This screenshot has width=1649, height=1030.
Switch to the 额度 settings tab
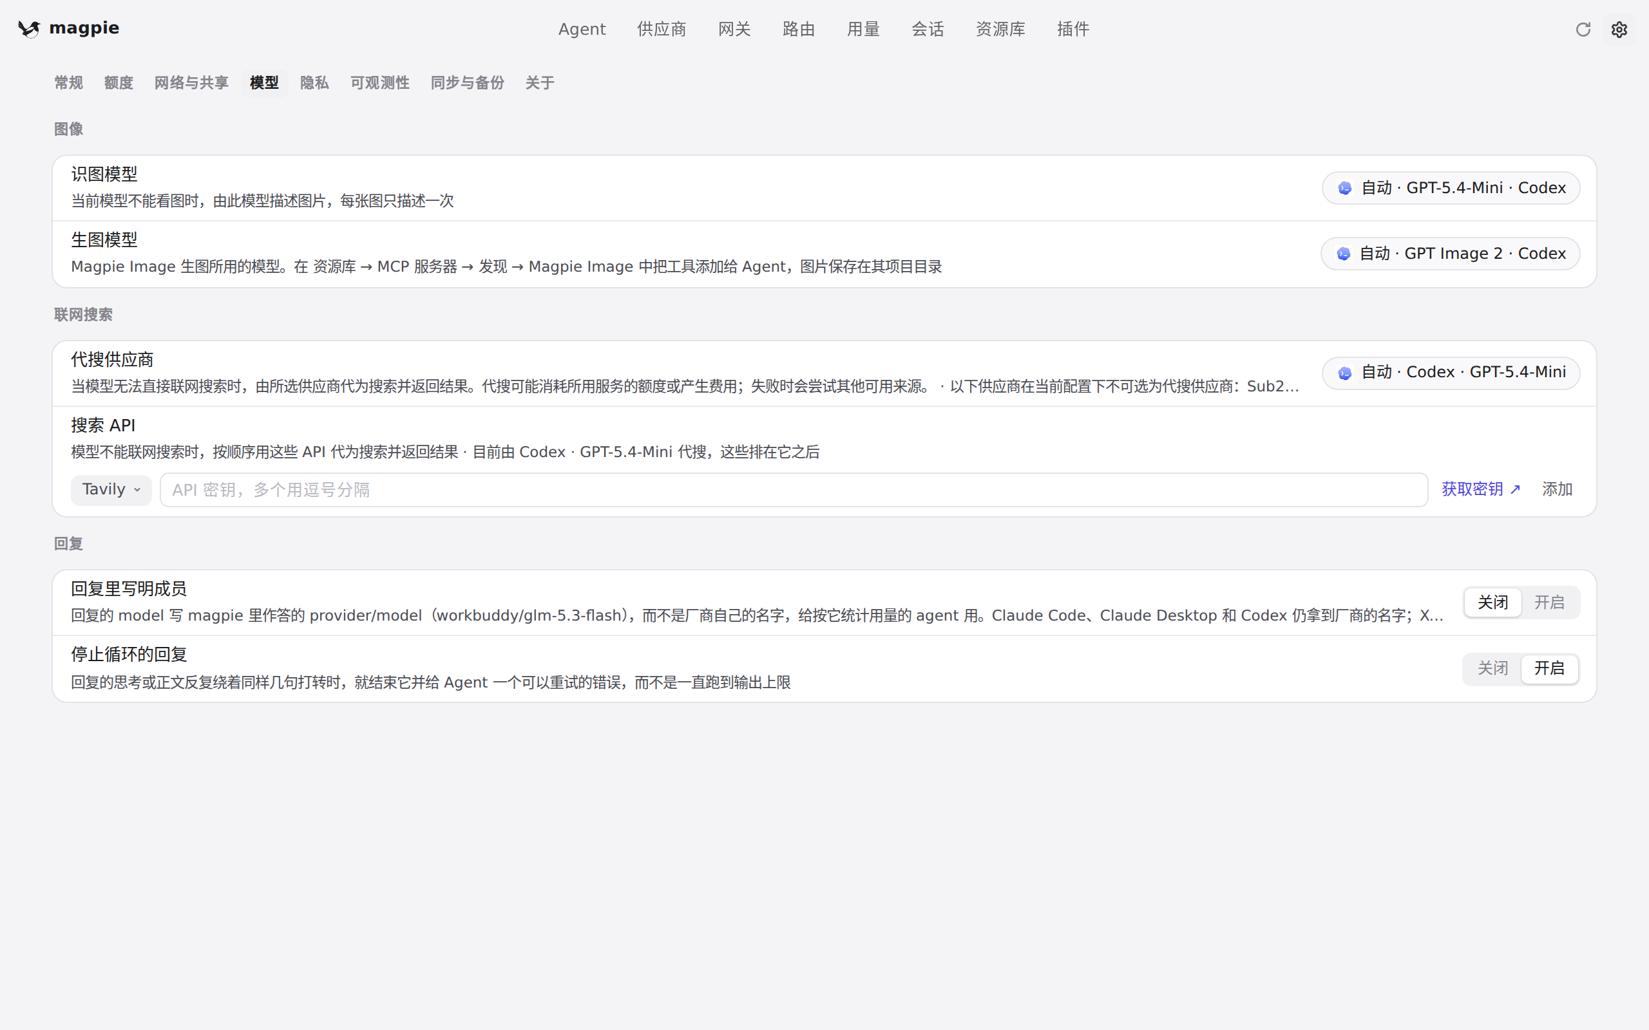coord(119,83)
